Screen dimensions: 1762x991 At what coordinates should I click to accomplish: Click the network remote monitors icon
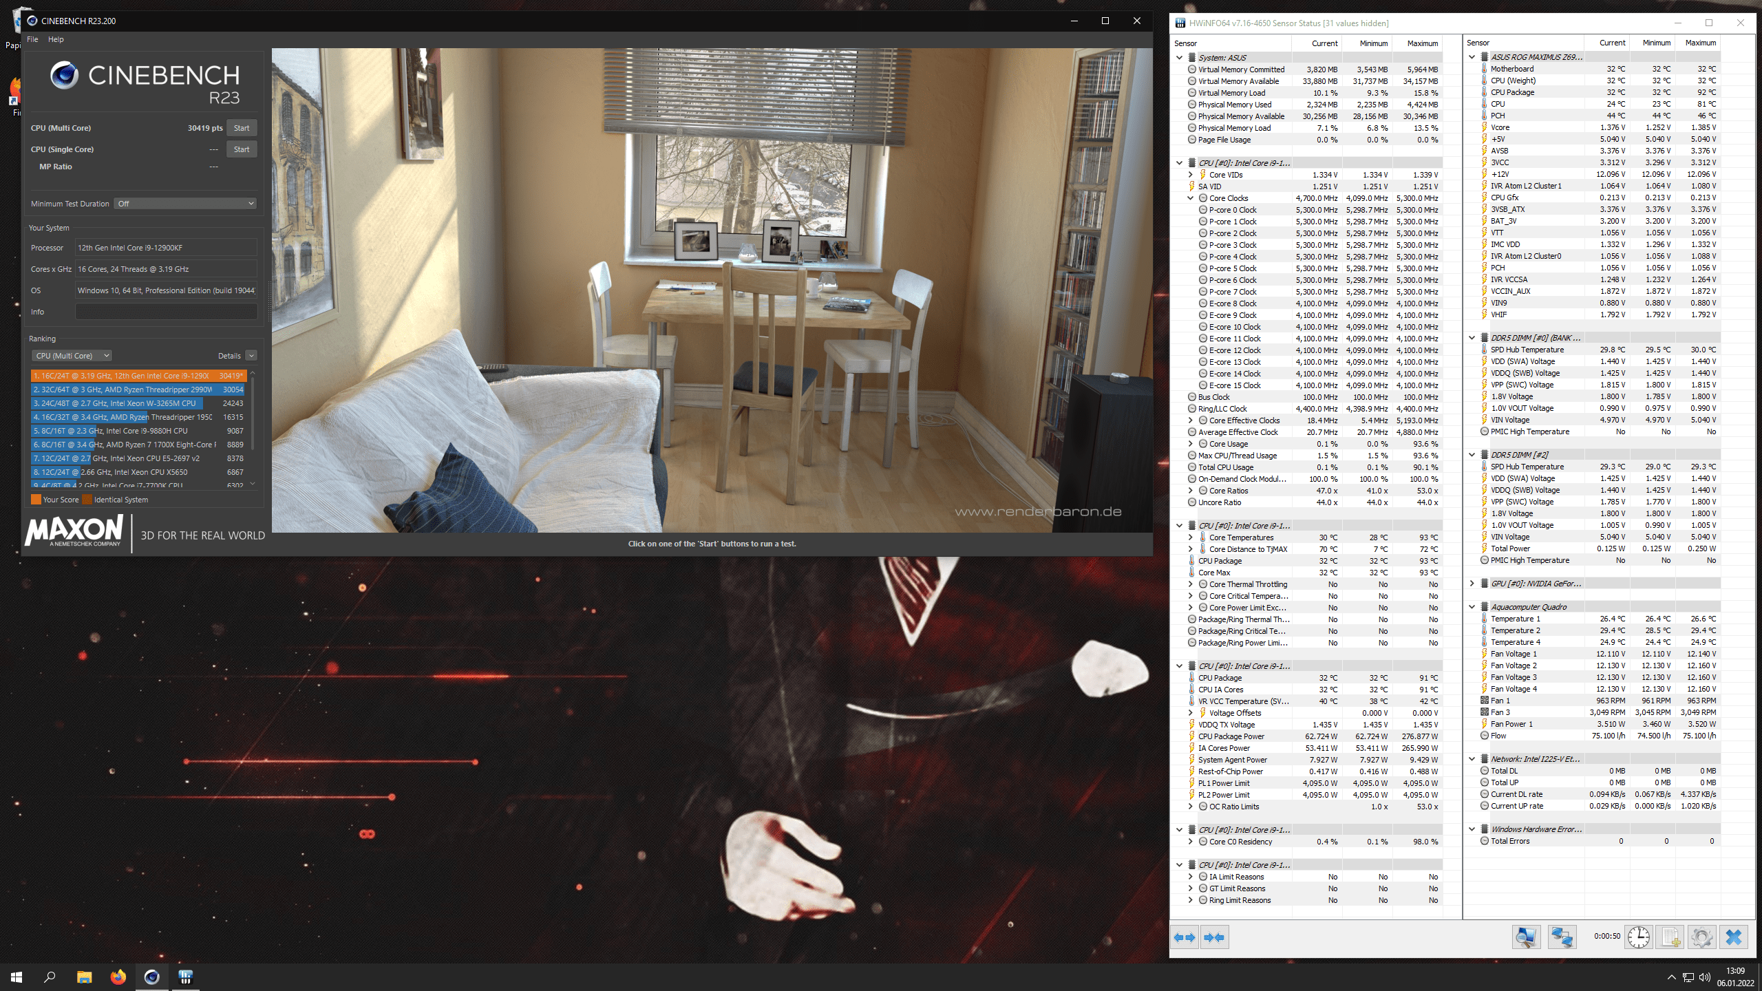click(1562, 937)
